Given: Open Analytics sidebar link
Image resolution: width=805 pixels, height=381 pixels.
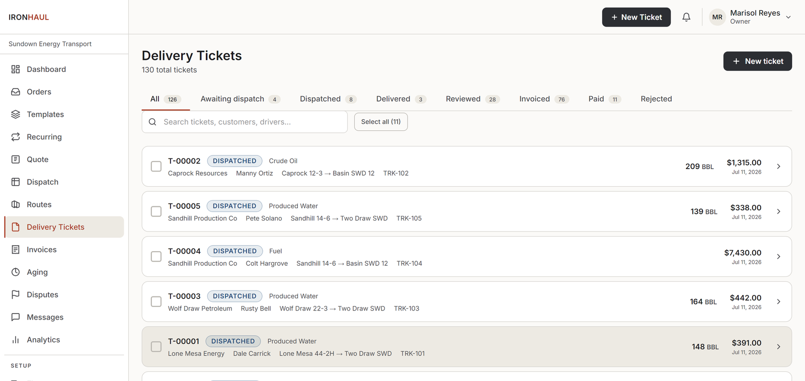Looking at the screenshot, I should [64, 340].
